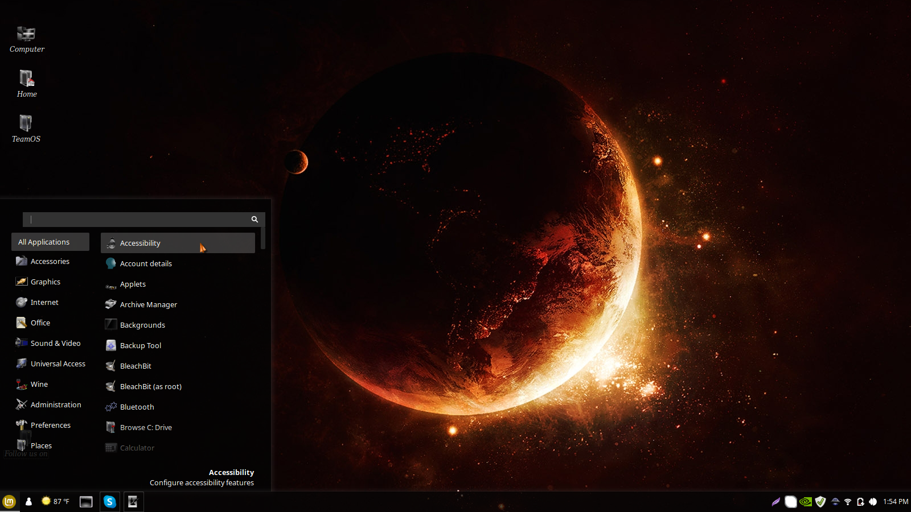Open Bluetooth settings
The height and width of the screenshot is (512, 911).
178,407
